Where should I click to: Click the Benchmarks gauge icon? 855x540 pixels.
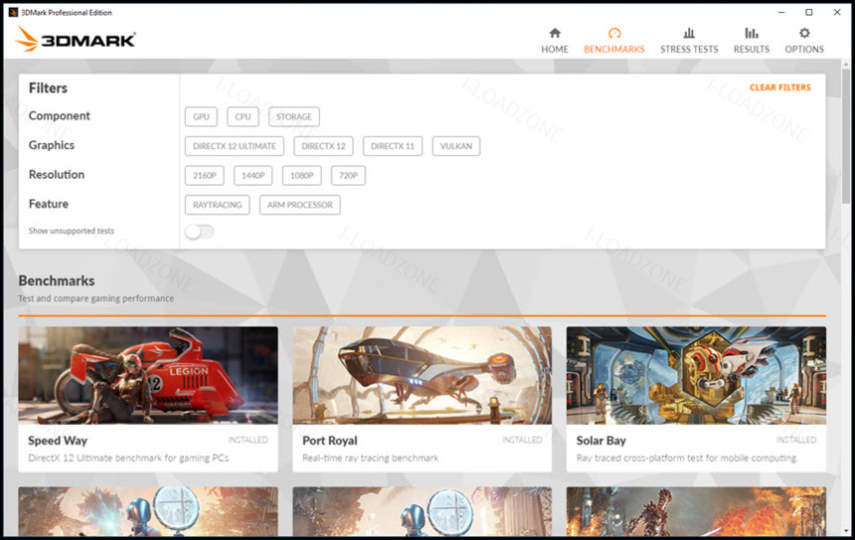pos(614,33)
